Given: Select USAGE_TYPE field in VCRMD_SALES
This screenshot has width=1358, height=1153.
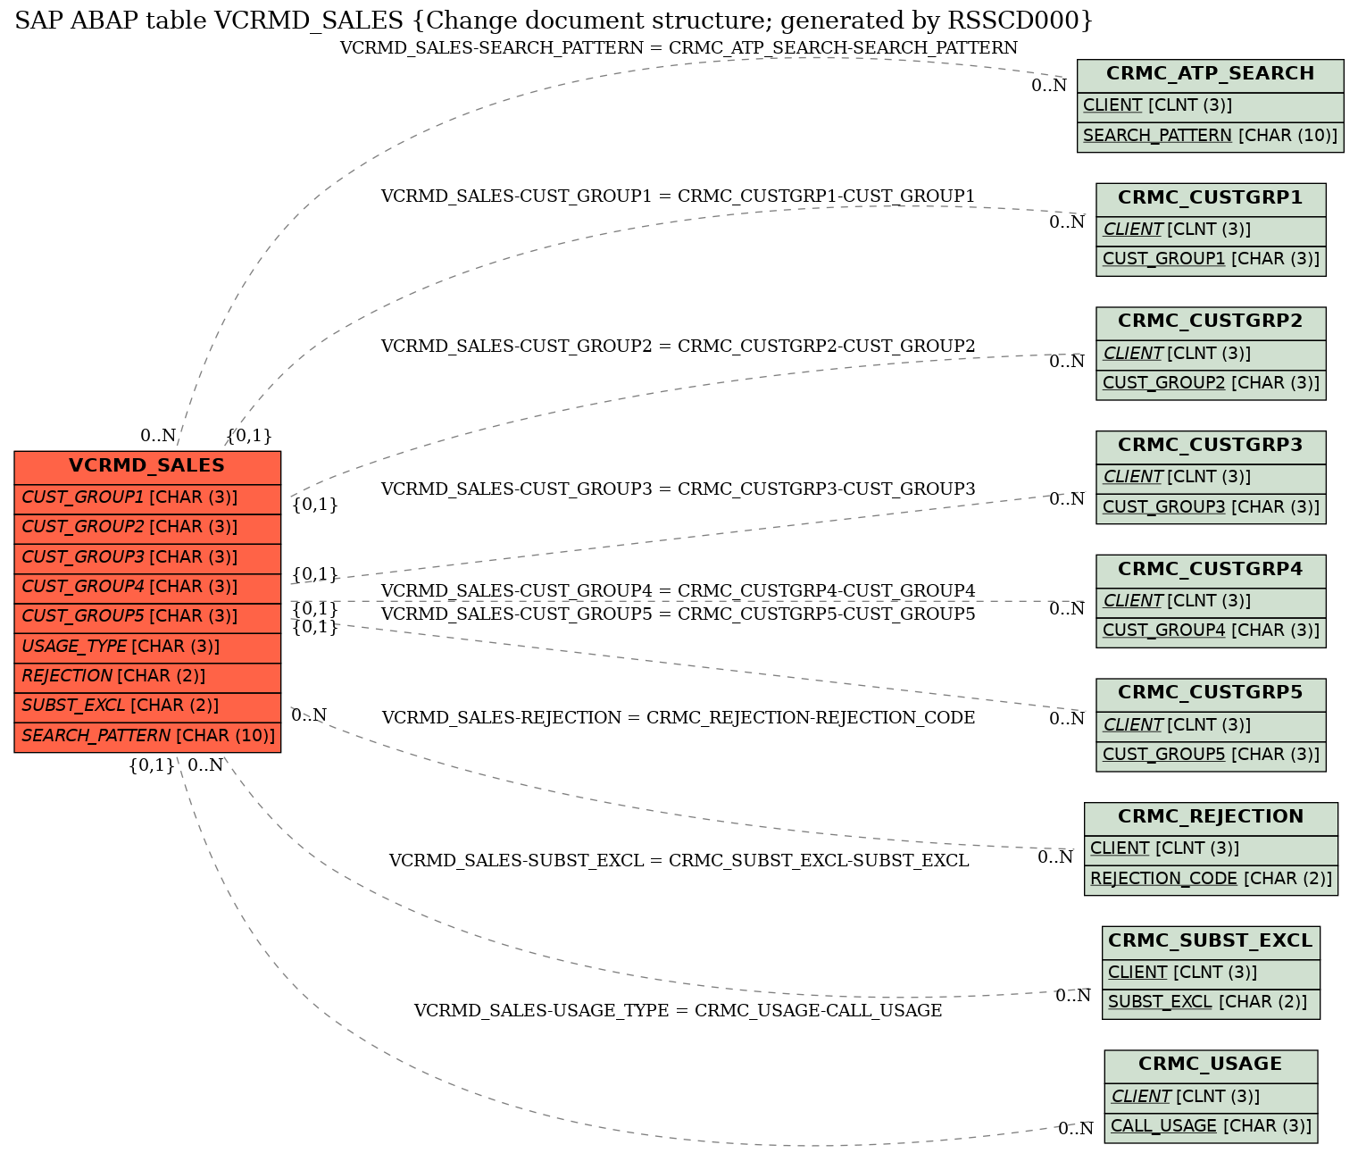Looking at the screenshot, I should 147,647.
